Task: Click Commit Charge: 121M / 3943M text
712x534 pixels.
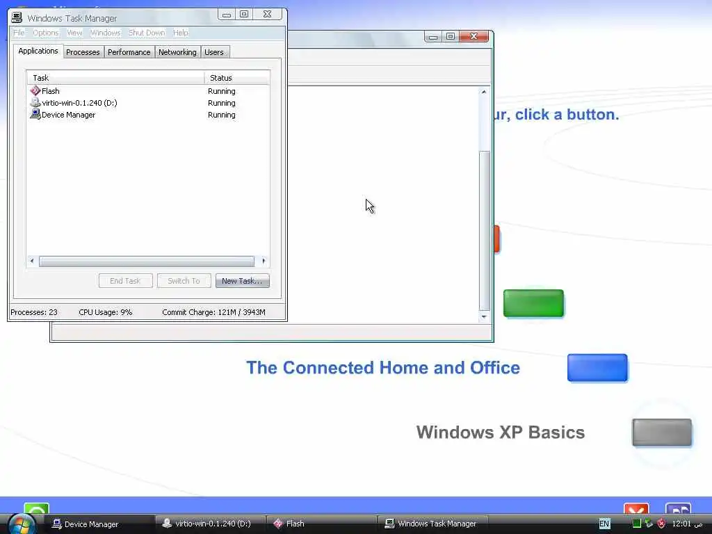Action: [214, 312]
